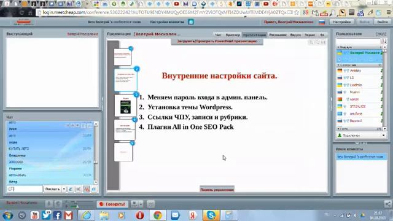Screen dimensions: 393x221
Task: Click the screen share icon in bottom bar
Action: (x=134, y=204)
